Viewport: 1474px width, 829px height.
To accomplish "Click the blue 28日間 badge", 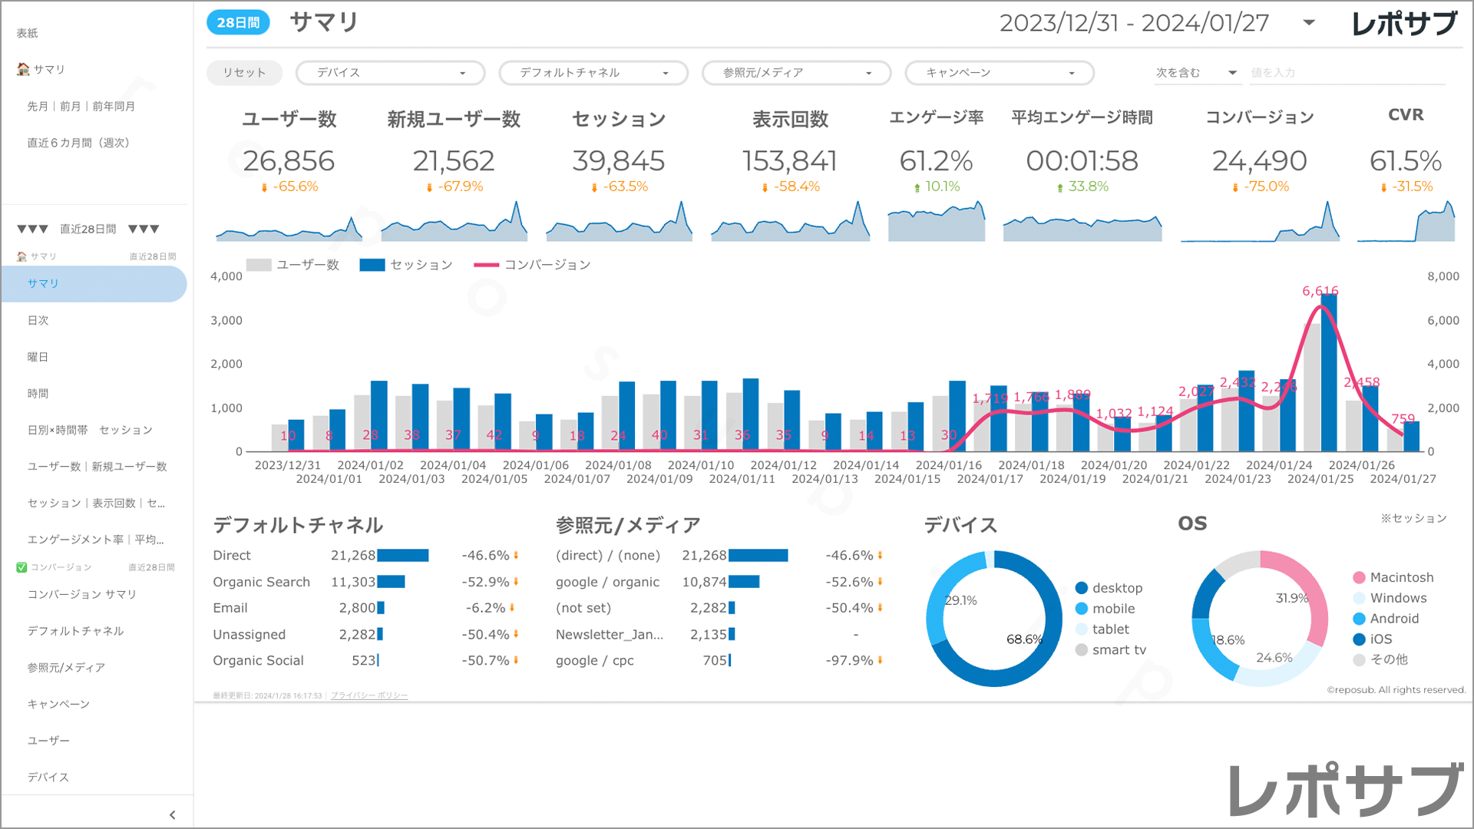I will (x=238, y=23).
